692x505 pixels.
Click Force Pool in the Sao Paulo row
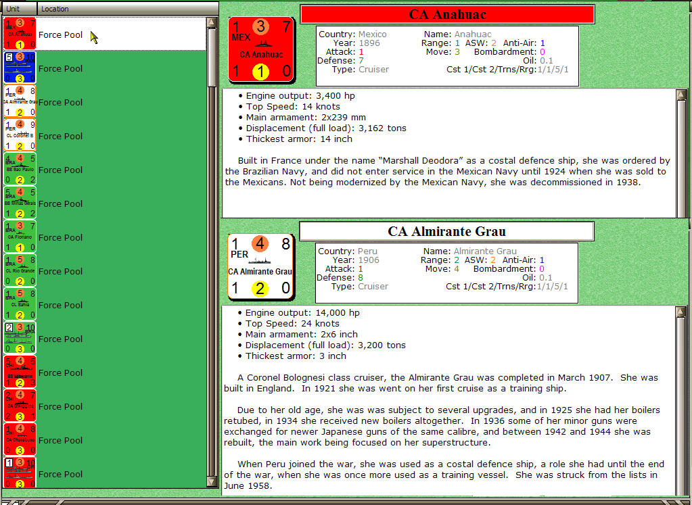(60, 170)
